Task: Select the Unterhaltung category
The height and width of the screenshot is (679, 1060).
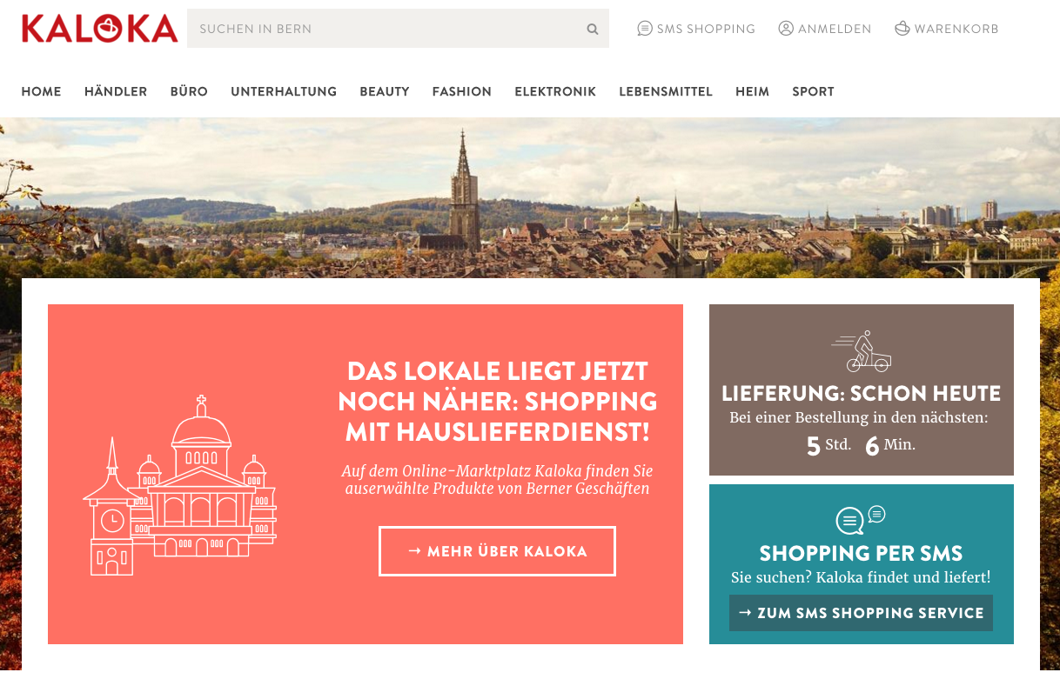Action: tap(284, 91)
